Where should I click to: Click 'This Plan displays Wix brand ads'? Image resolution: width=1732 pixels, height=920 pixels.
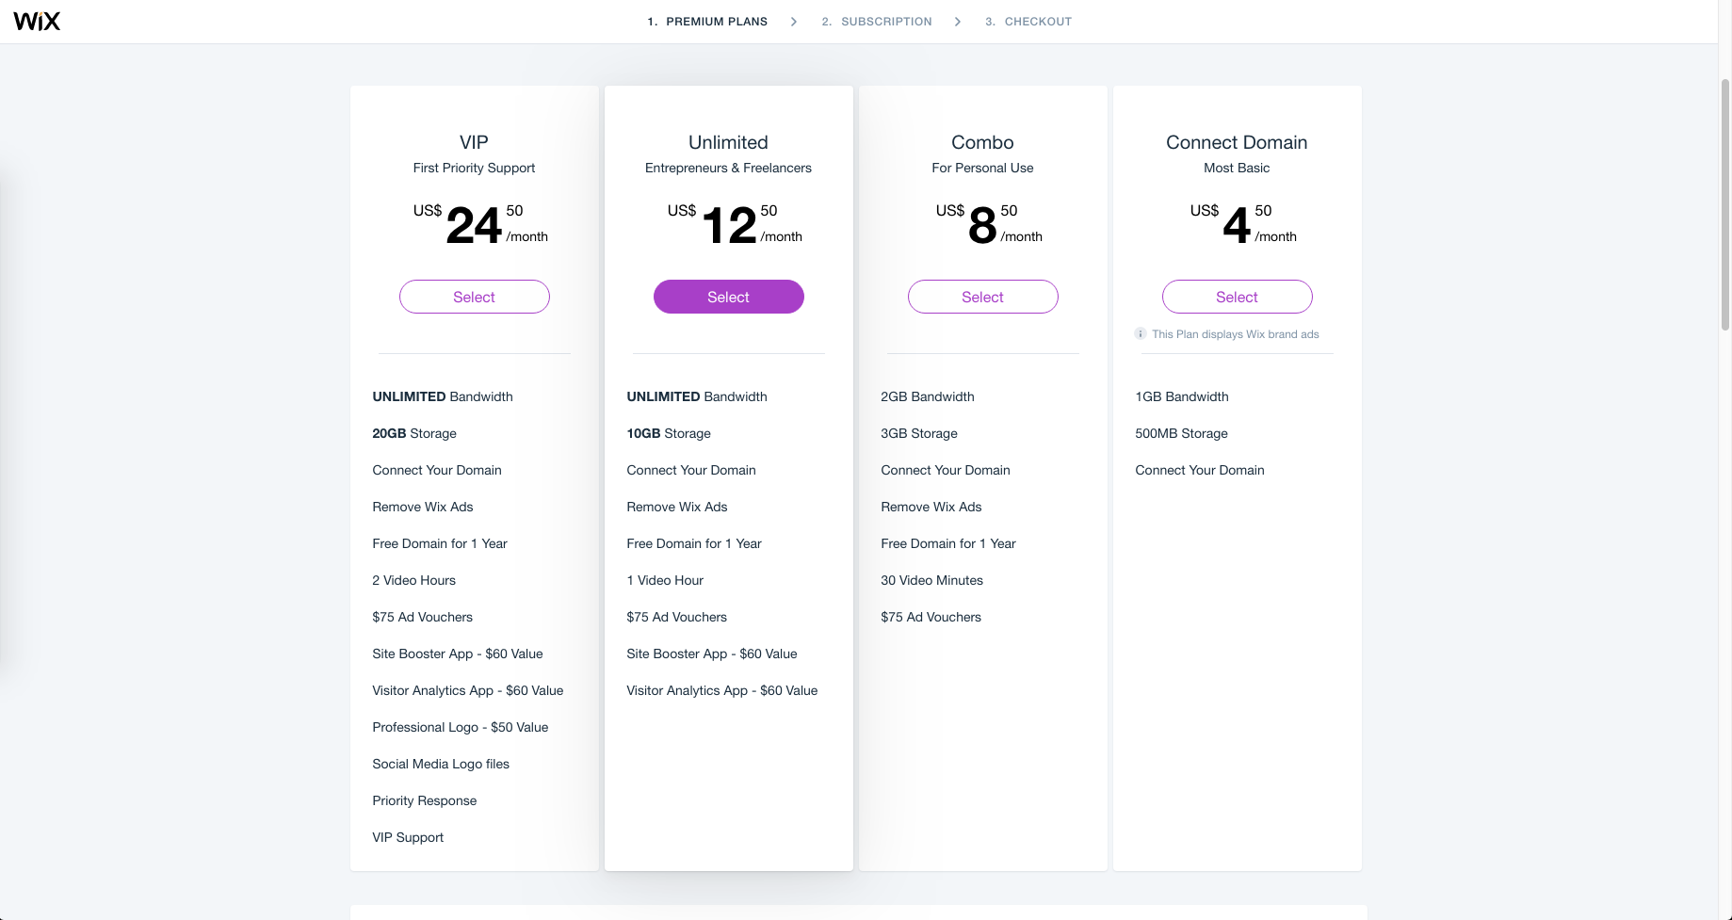click(1236, 334)
